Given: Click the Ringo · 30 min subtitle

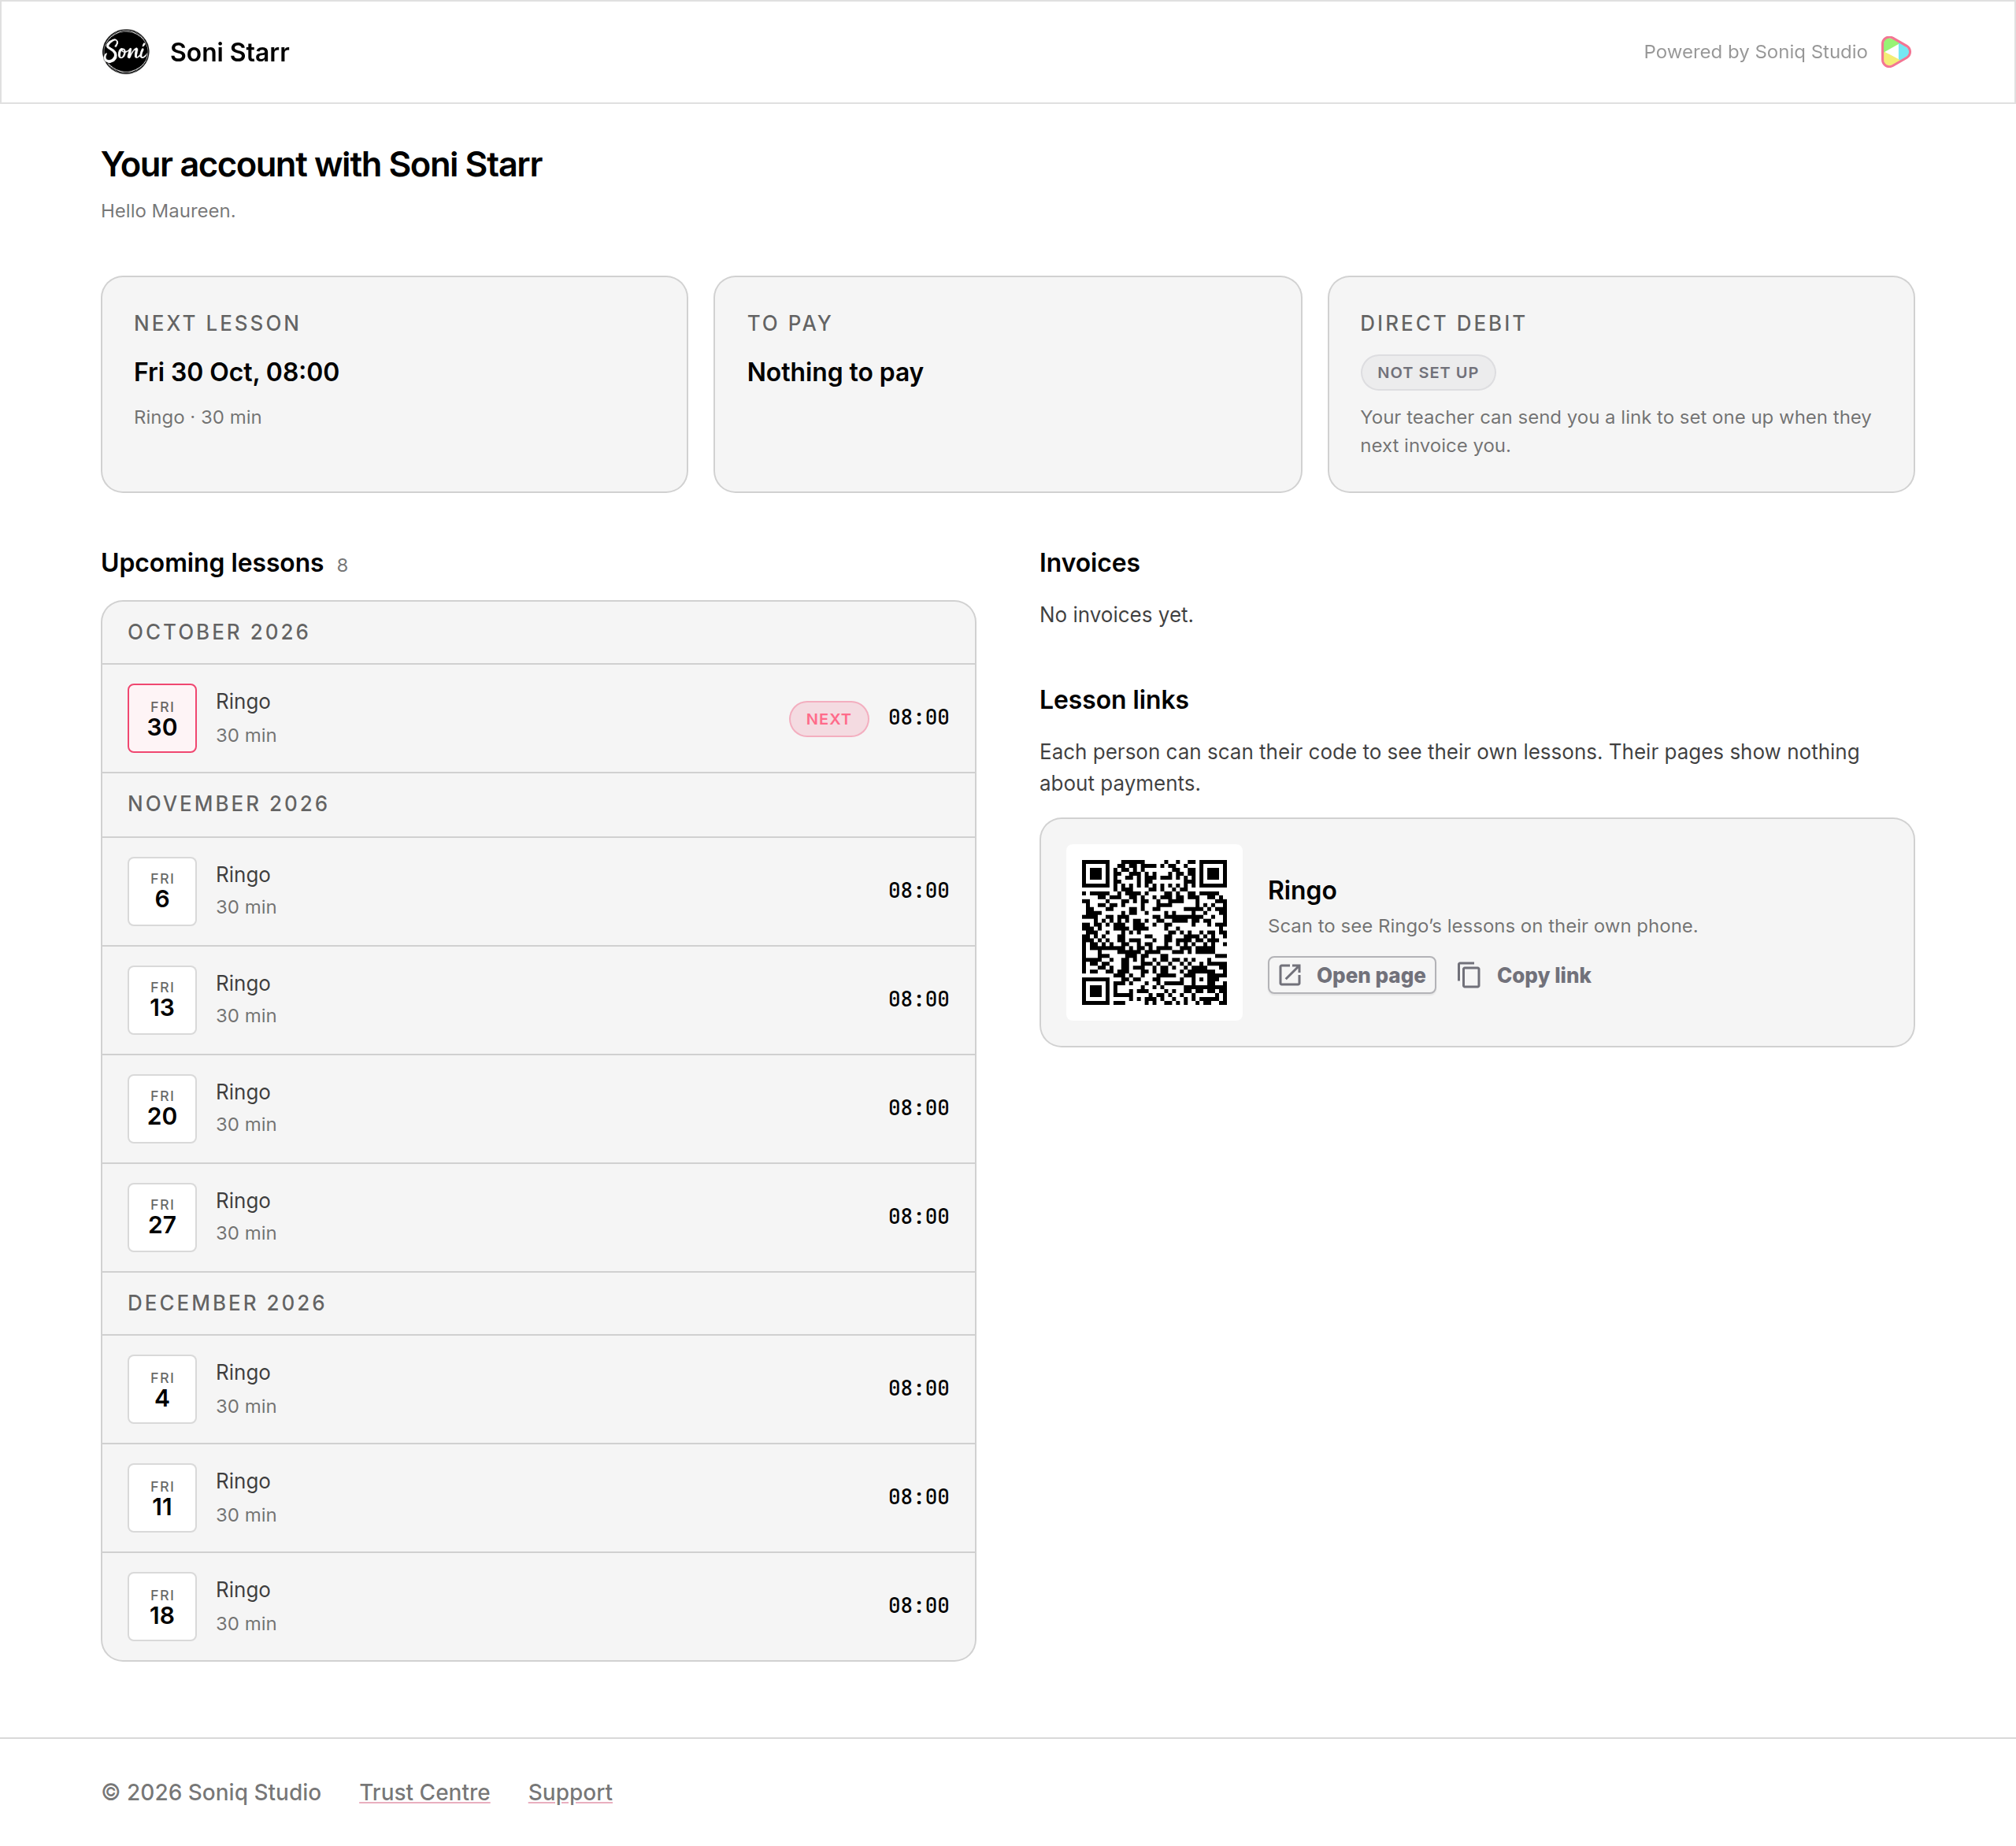Looking at the screenshot, I should tap(198, 417).
